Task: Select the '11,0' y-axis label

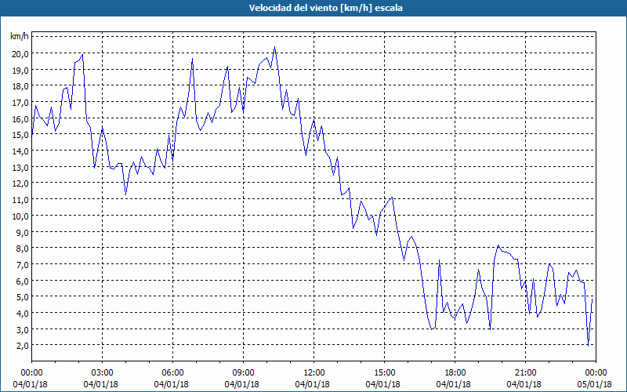Action: [20, 200]
